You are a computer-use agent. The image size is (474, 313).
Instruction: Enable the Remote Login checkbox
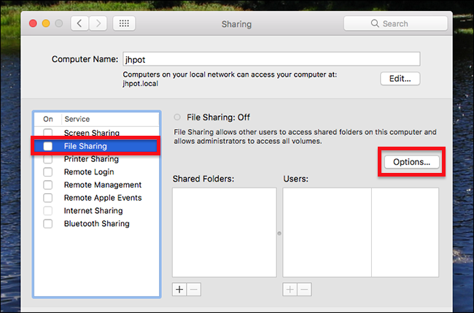tap(47, 171)
